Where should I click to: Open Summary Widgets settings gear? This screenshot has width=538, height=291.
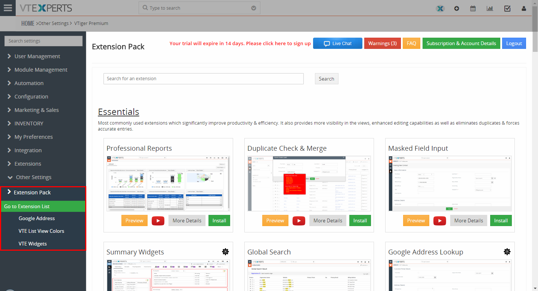click(225, 251)
